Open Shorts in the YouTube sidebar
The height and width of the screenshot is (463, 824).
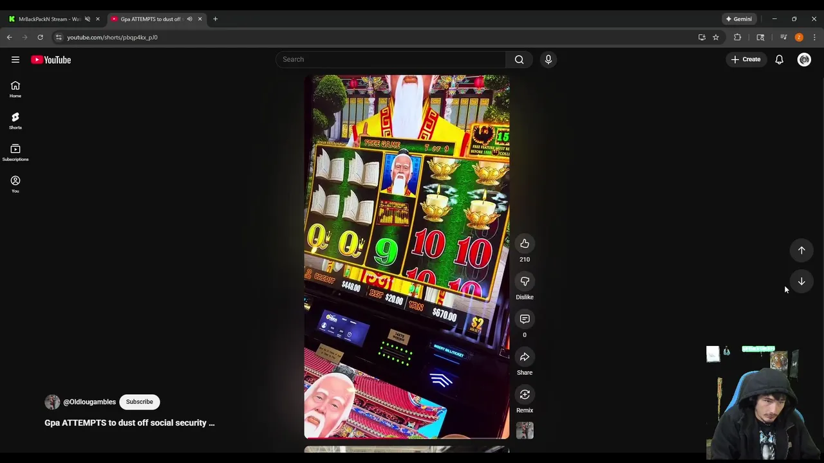tap(15, 121)
